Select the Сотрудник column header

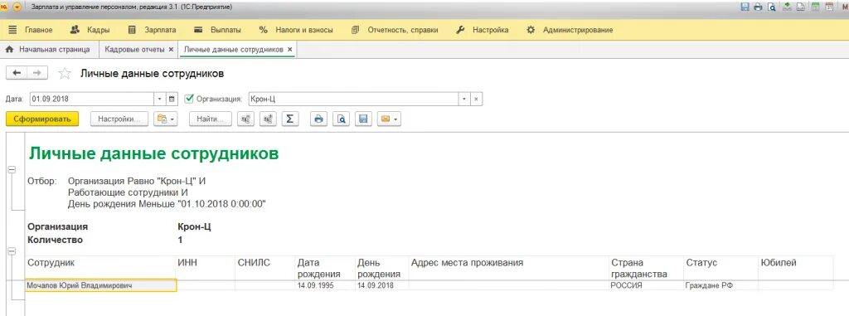tap(100, 268)
